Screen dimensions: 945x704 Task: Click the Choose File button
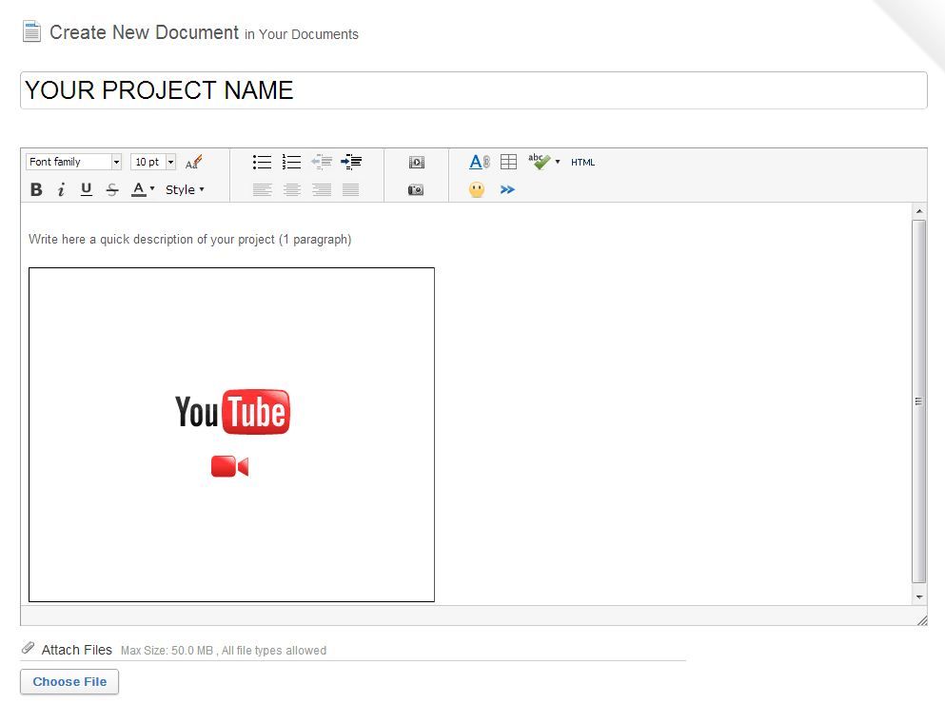pyautogui.click(x=69, y=682)
